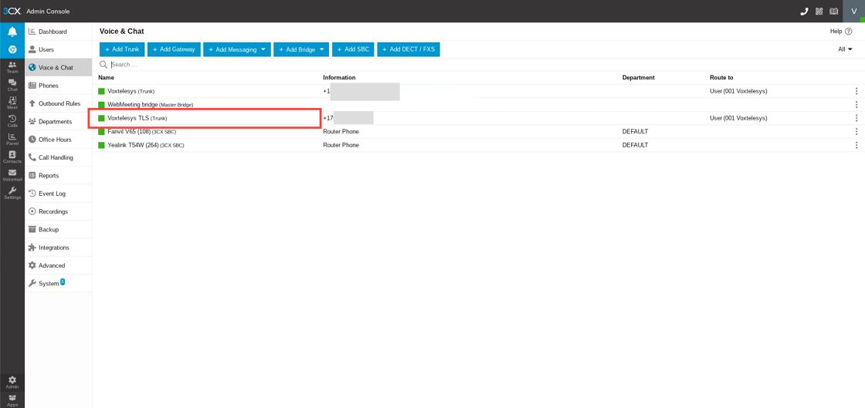This screenshot has height=408, width=865.
Task: Open three-dot menu for WebMeeting bridge row
Action: click(x=857, y=105)
